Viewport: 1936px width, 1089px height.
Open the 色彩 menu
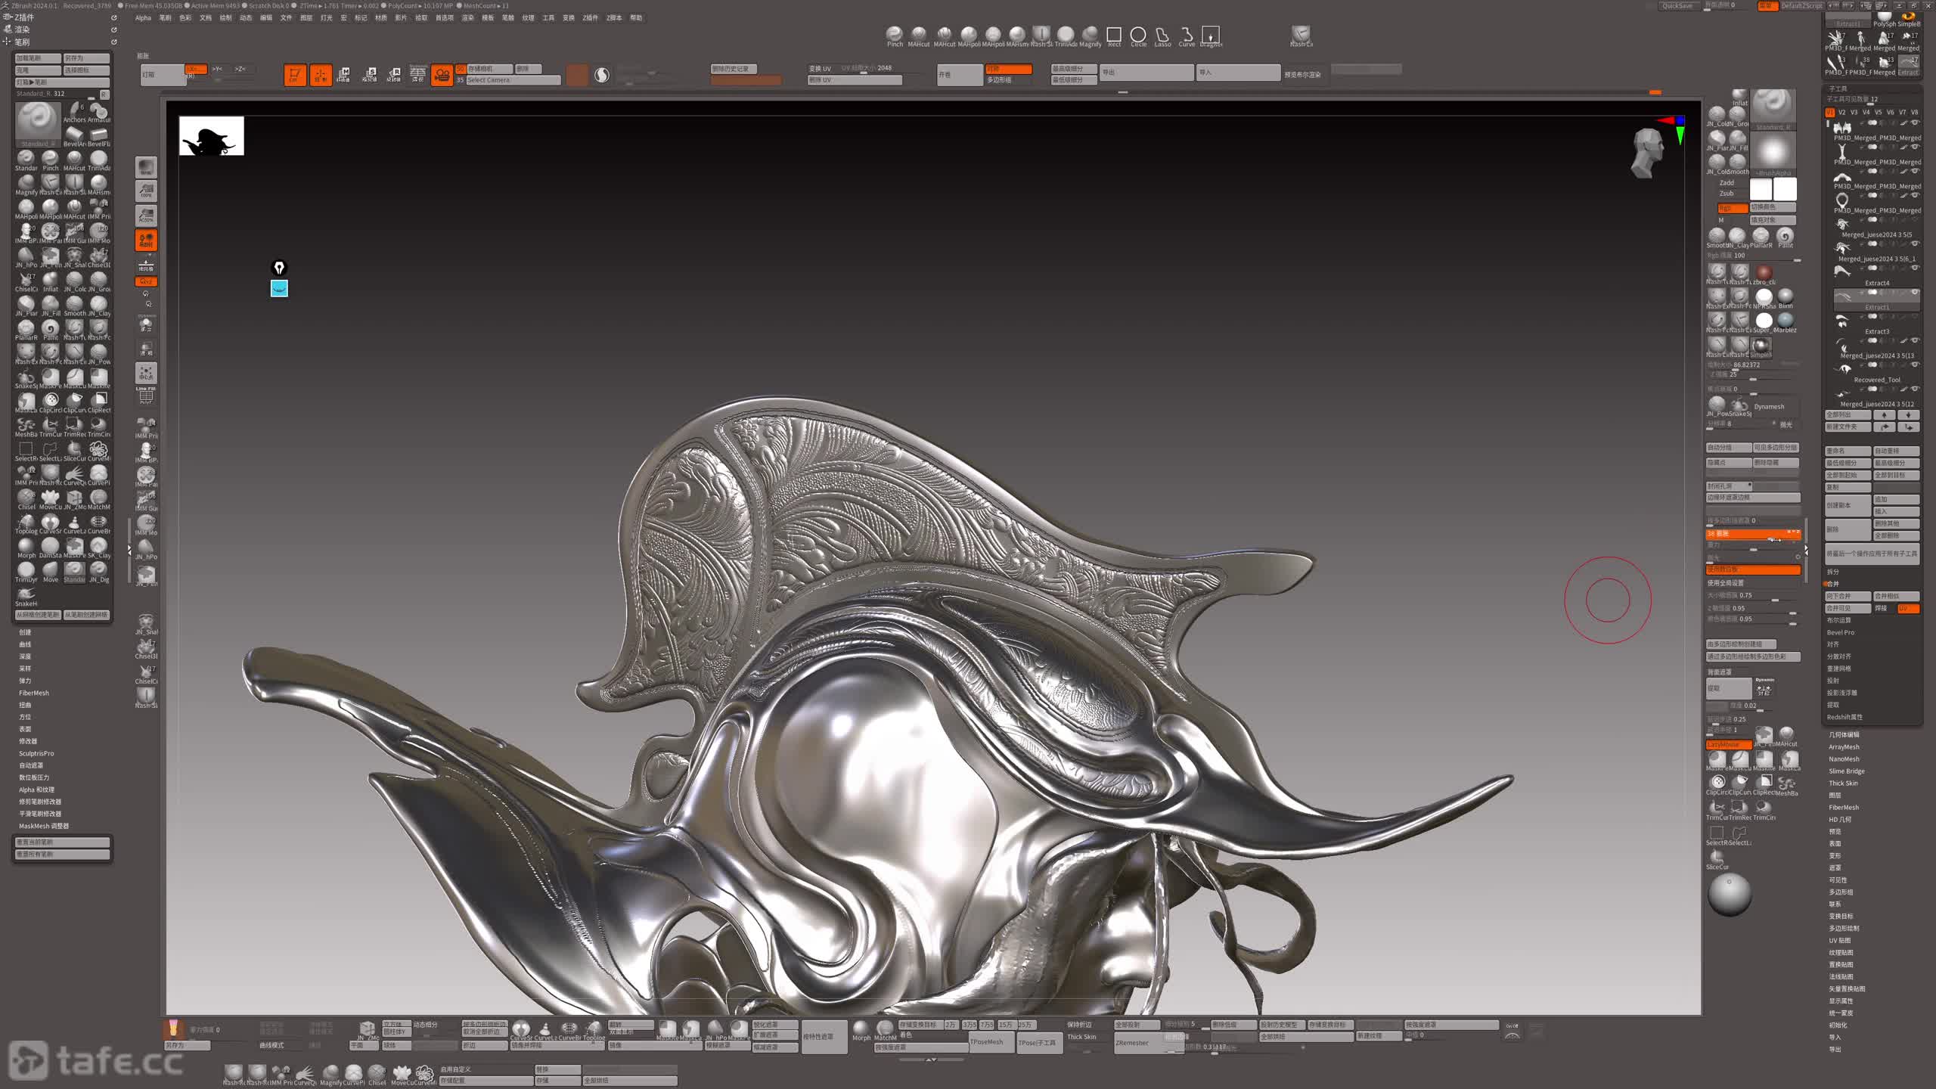click(185, 18)
